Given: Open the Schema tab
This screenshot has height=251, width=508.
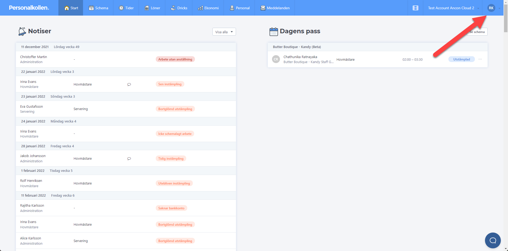Looking at the screenshot, I should click(98, 8).
